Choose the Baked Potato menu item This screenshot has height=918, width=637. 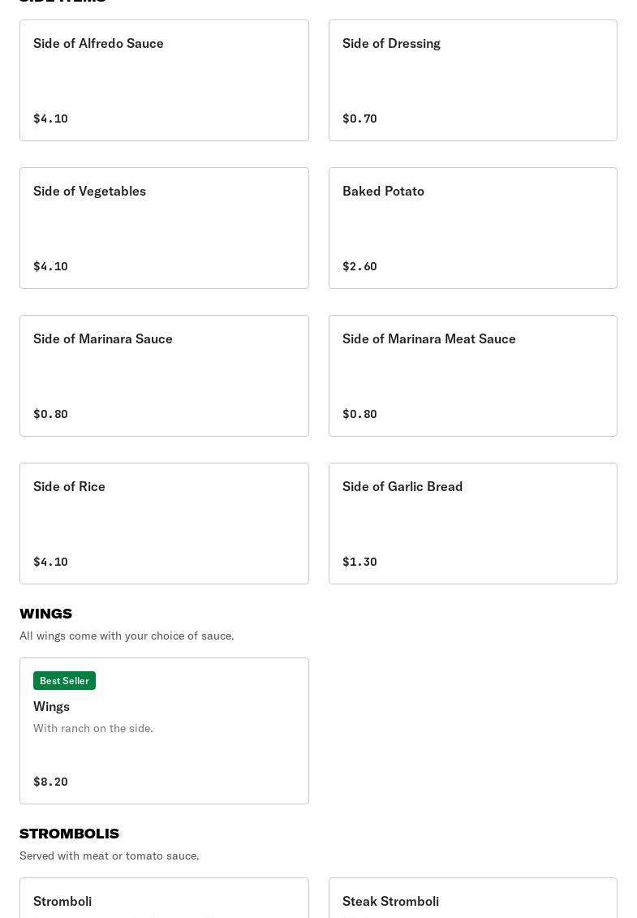(472, 228)
